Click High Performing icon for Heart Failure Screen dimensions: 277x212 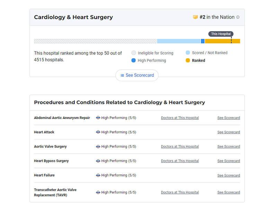[x=98, y=175]
